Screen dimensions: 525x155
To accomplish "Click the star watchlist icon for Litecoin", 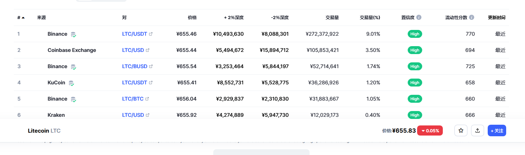I will point(461,130).
